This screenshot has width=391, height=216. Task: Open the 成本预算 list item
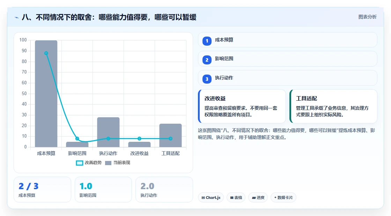click(288, 40)
